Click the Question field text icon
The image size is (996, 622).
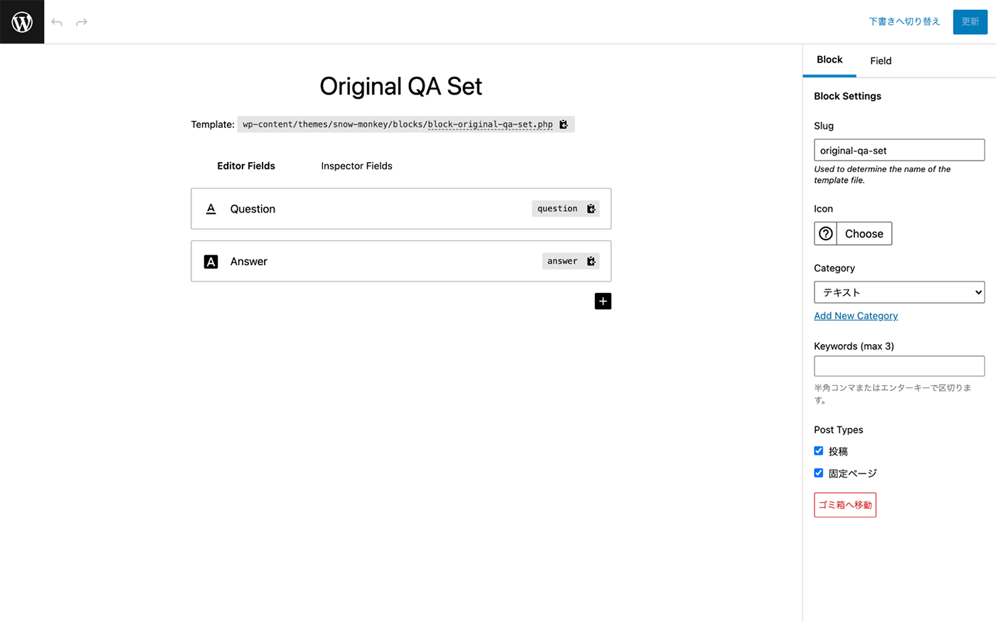click(211, 209)
